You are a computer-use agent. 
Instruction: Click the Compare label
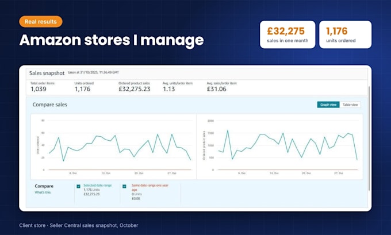(x=44, y=186)
